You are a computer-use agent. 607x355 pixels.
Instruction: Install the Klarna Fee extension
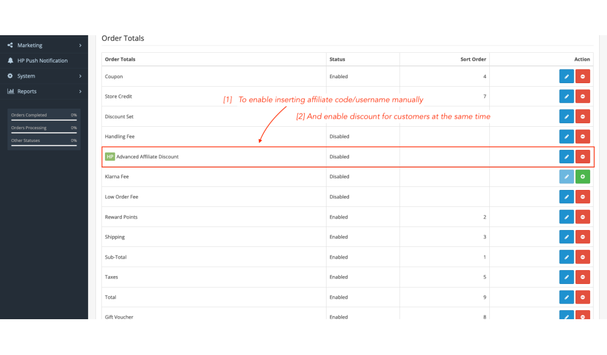click(x=582, y=177)
